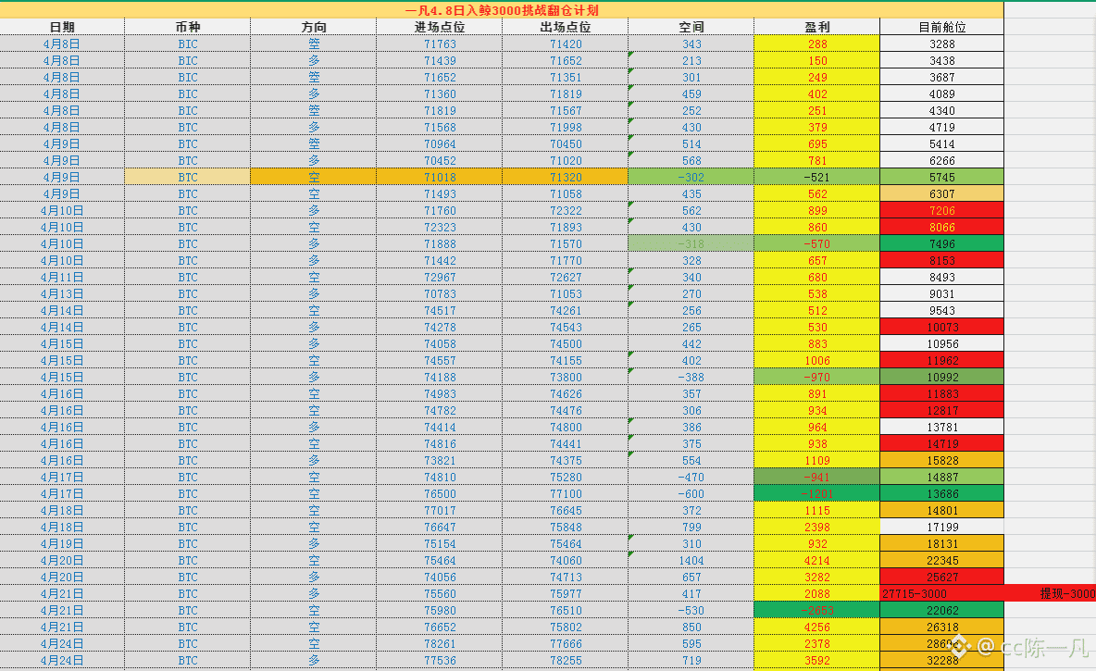Image resolution: width=1096 pixels, height=671 pixels.
Task: Select green position cell 5745
Action: click(941, 177)
